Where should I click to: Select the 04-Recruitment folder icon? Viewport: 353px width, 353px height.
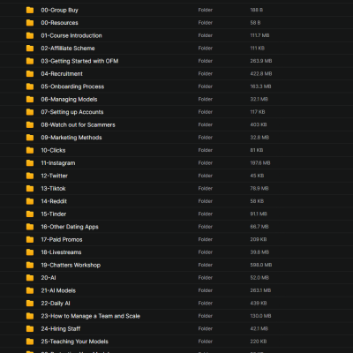[30, 74]
